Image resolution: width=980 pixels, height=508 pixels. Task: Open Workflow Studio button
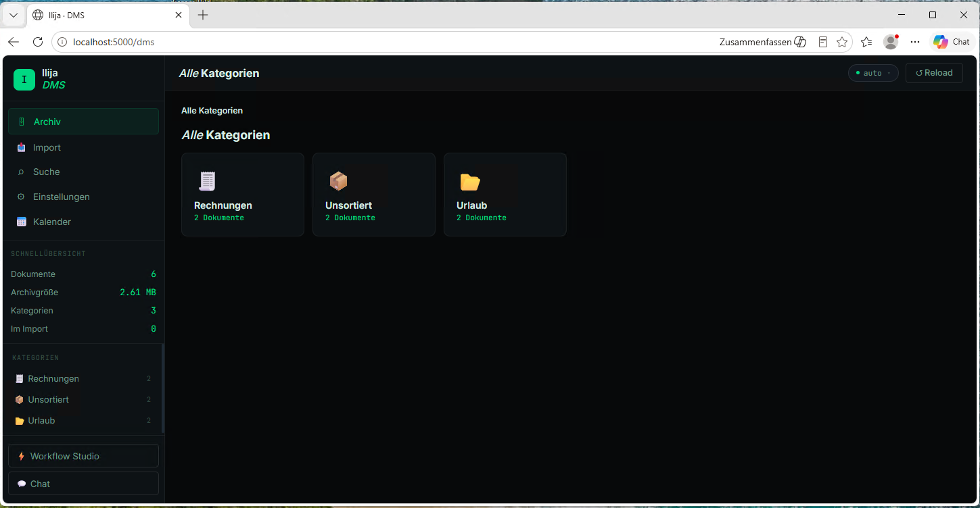click(83, 456)
